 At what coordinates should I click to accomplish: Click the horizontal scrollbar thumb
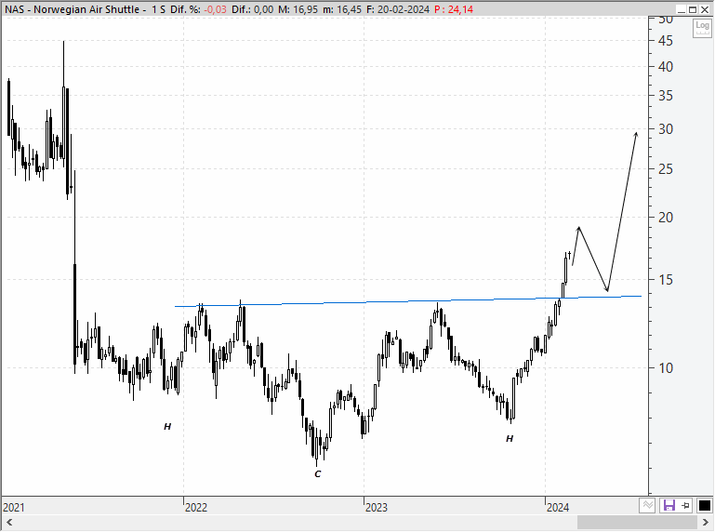click(x=637, y=523)
